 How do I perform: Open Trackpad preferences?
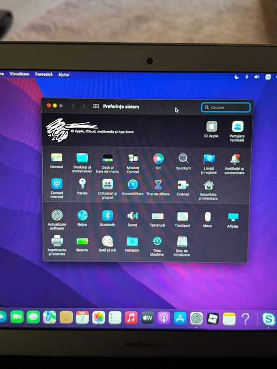pyautogui.click(x=183, y=219)
